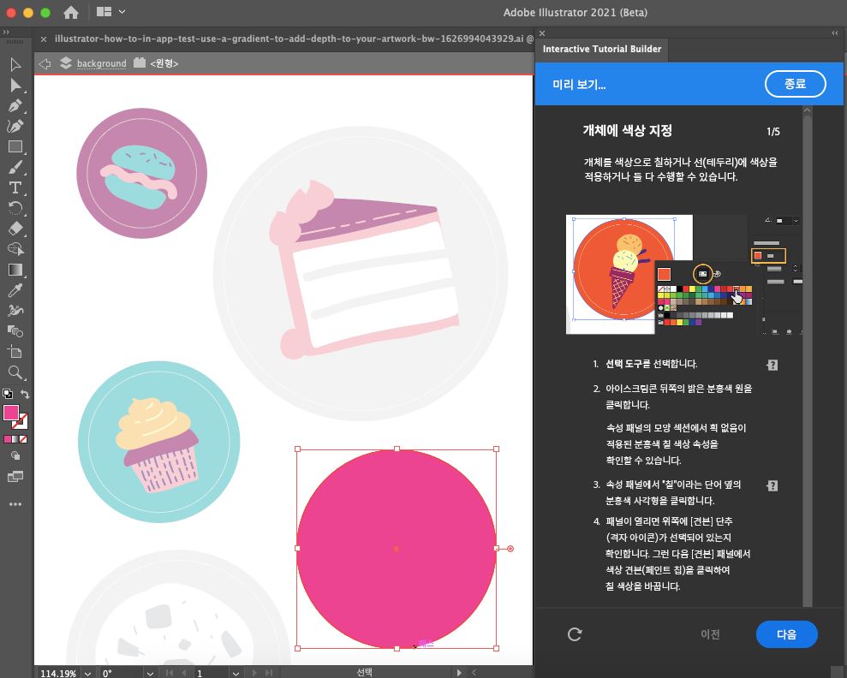Select the warp tool below Eyedropper
The width and height of the screenshot is (847, 678).
pos(15,311)
